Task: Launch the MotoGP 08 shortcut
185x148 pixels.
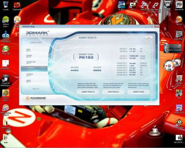Action: click(179, 6)
